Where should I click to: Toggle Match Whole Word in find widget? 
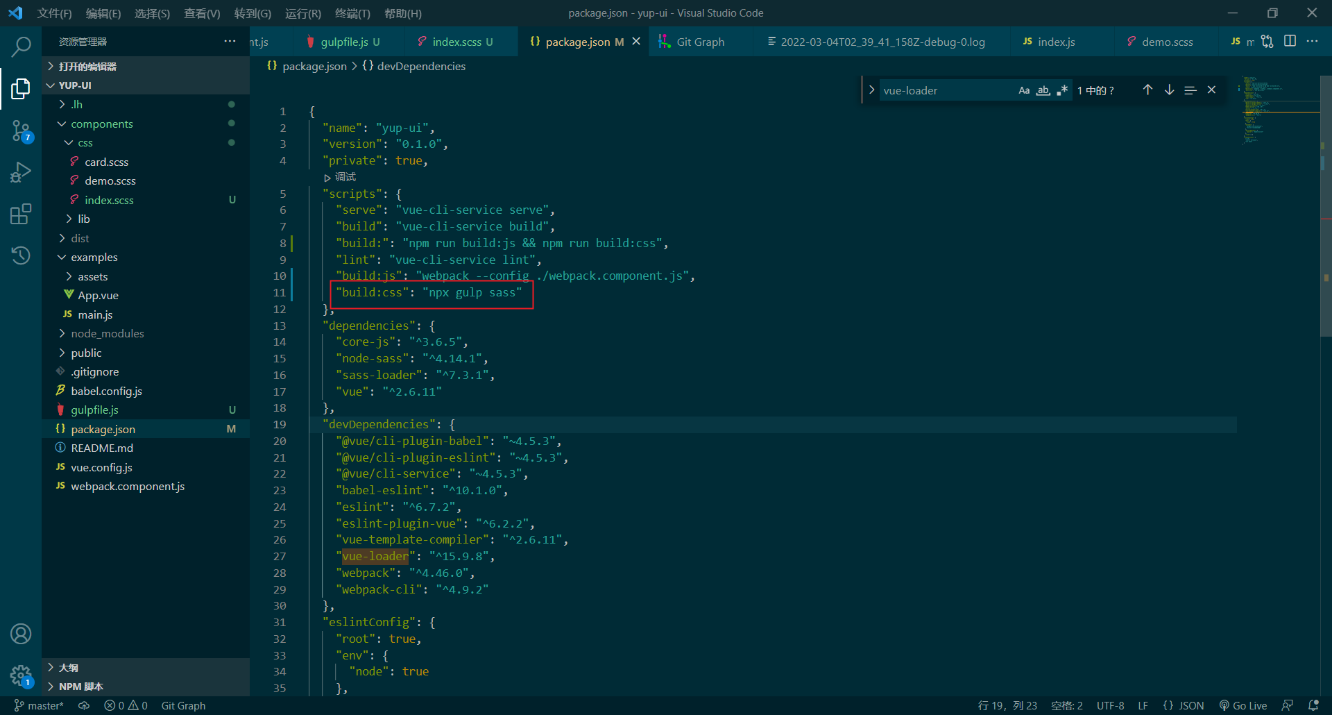1043,90
